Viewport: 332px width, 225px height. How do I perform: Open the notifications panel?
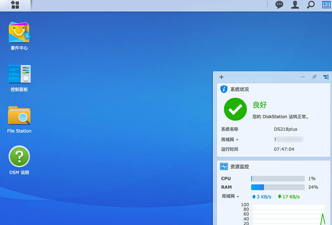click(279, 5)
